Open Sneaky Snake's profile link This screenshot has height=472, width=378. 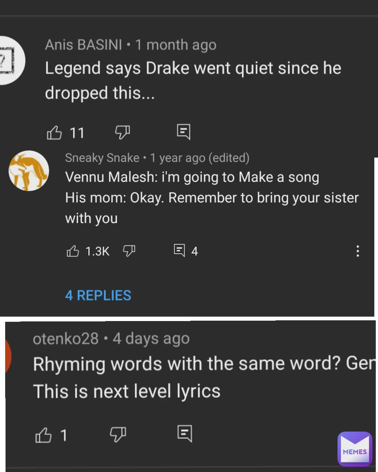[102, 158]
